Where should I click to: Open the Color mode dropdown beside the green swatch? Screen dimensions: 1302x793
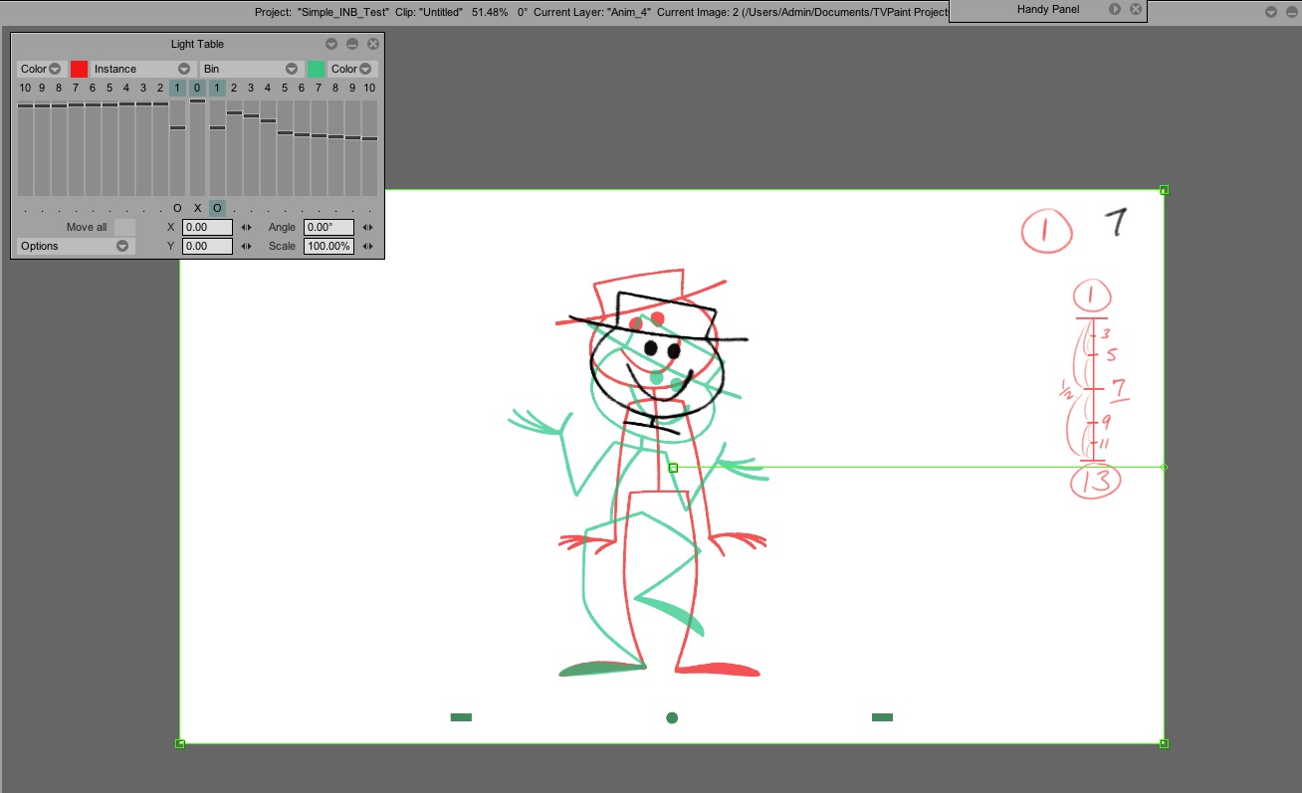353,69
